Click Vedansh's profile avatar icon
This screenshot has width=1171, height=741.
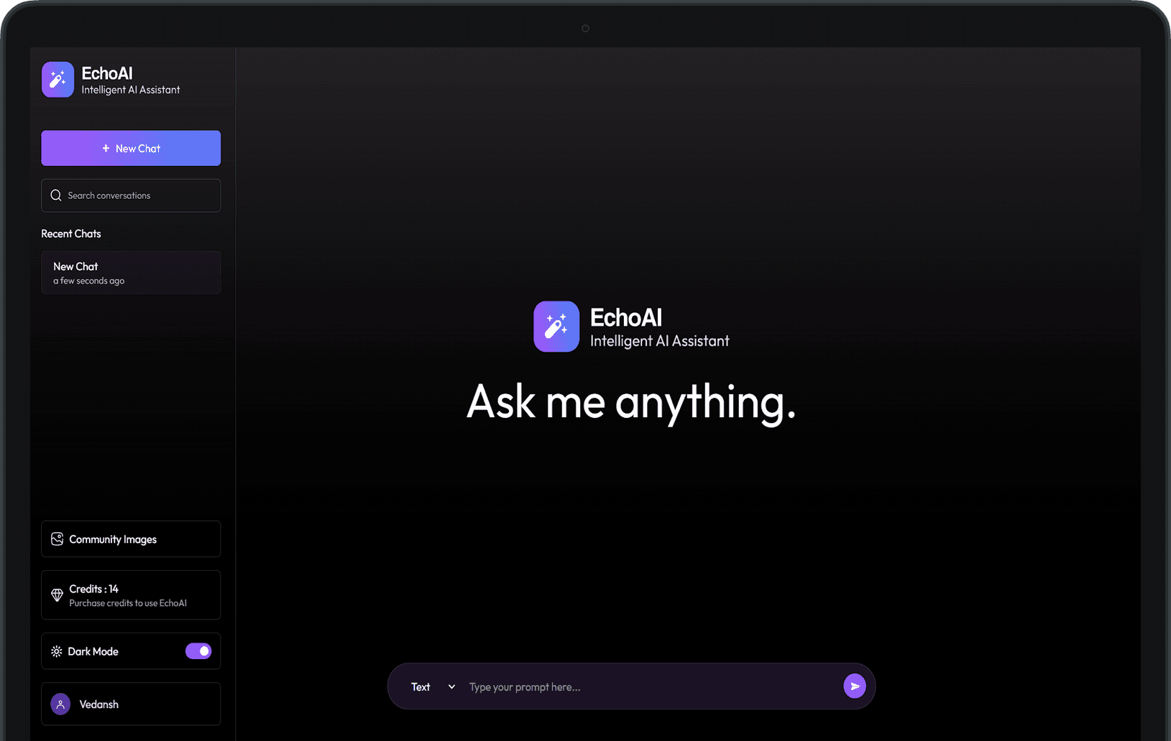tap(60, 704)
